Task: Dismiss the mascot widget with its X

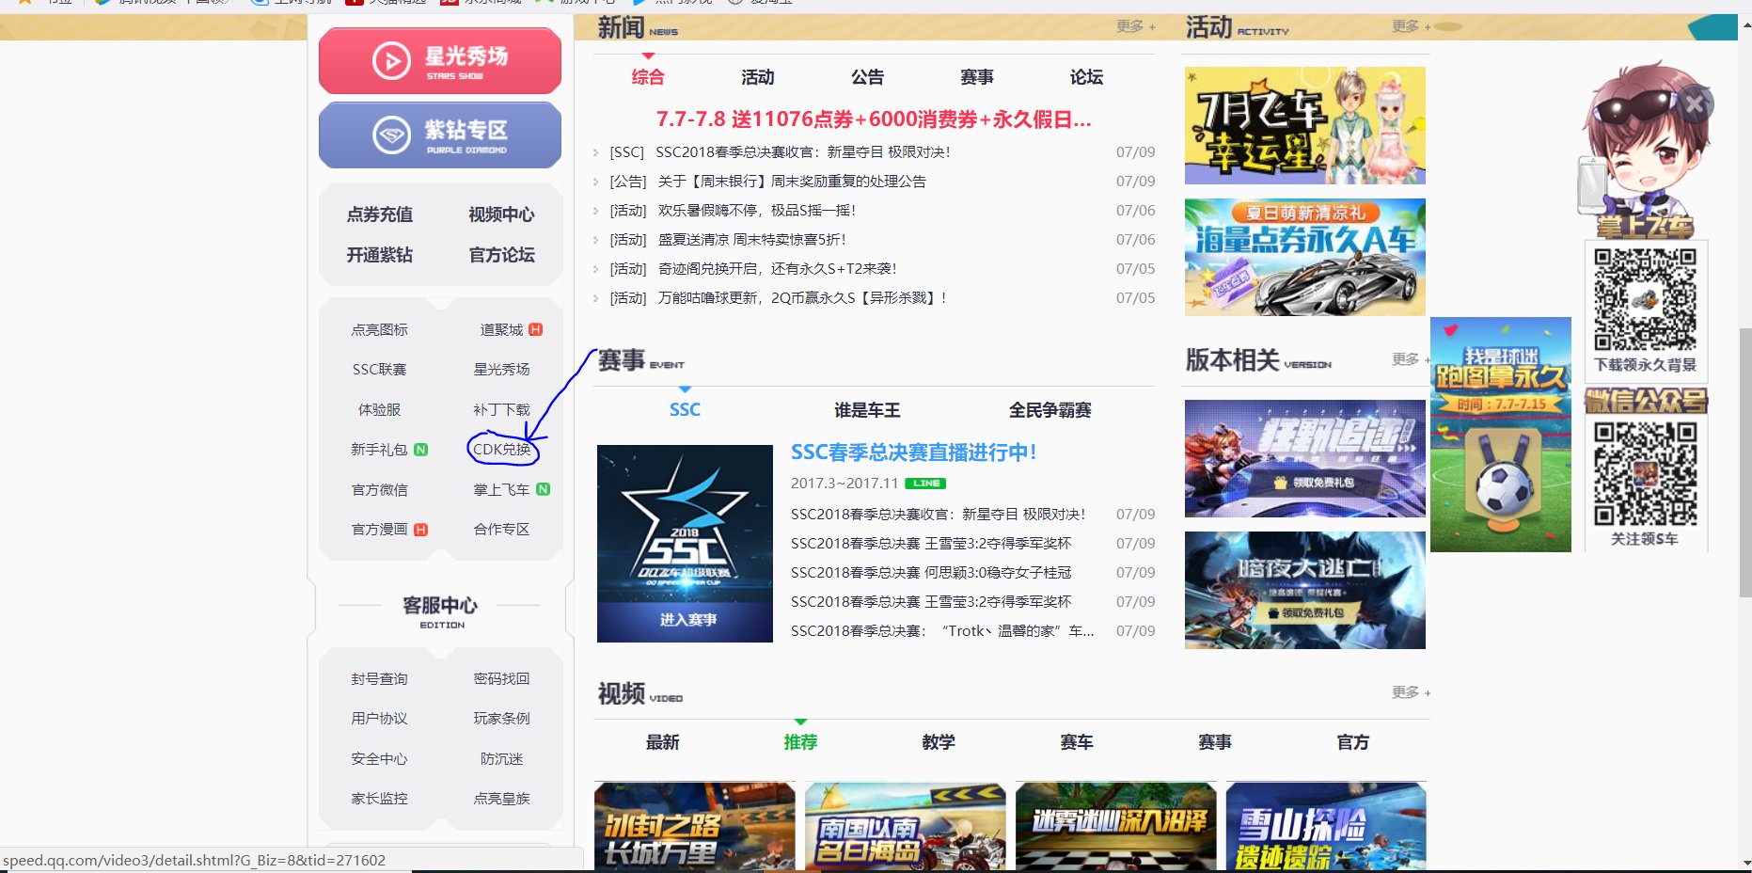Action: (1695, 103)
